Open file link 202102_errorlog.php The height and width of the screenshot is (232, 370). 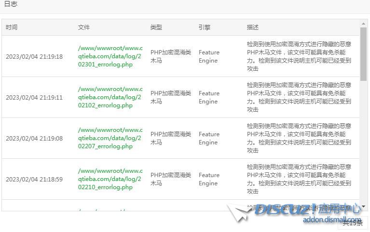(x=110, y=97)
